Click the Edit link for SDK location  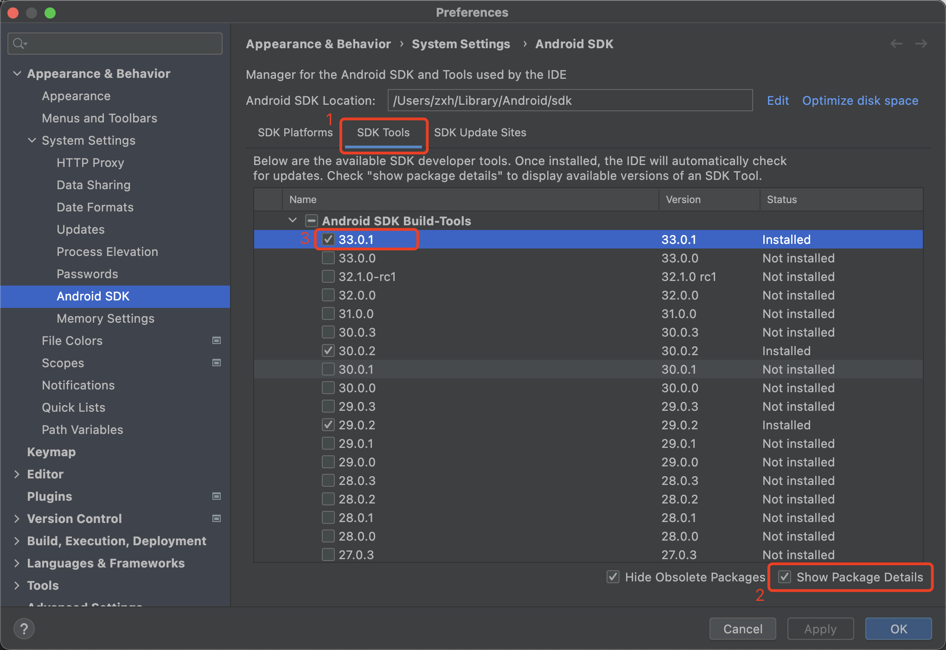pyautogui.click(x=776, y=101)
